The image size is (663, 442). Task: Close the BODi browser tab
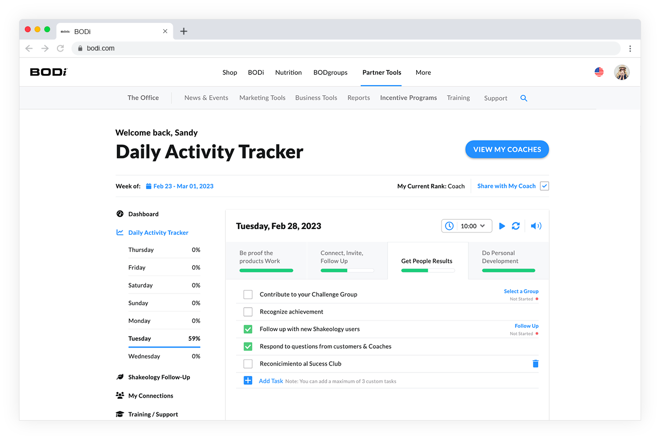tap(165, 31)
